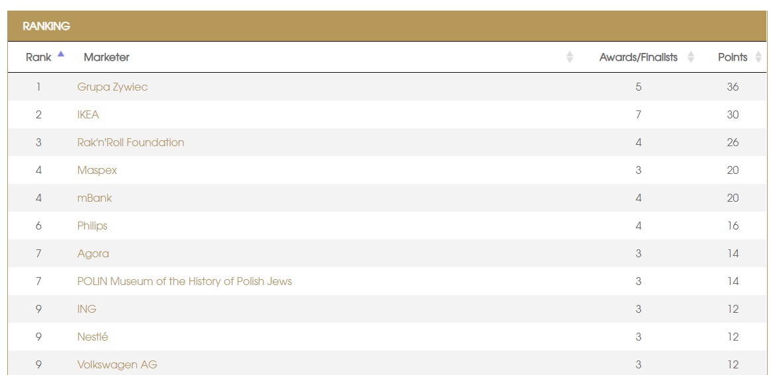Open the mBank marketer link

point(95,198)
